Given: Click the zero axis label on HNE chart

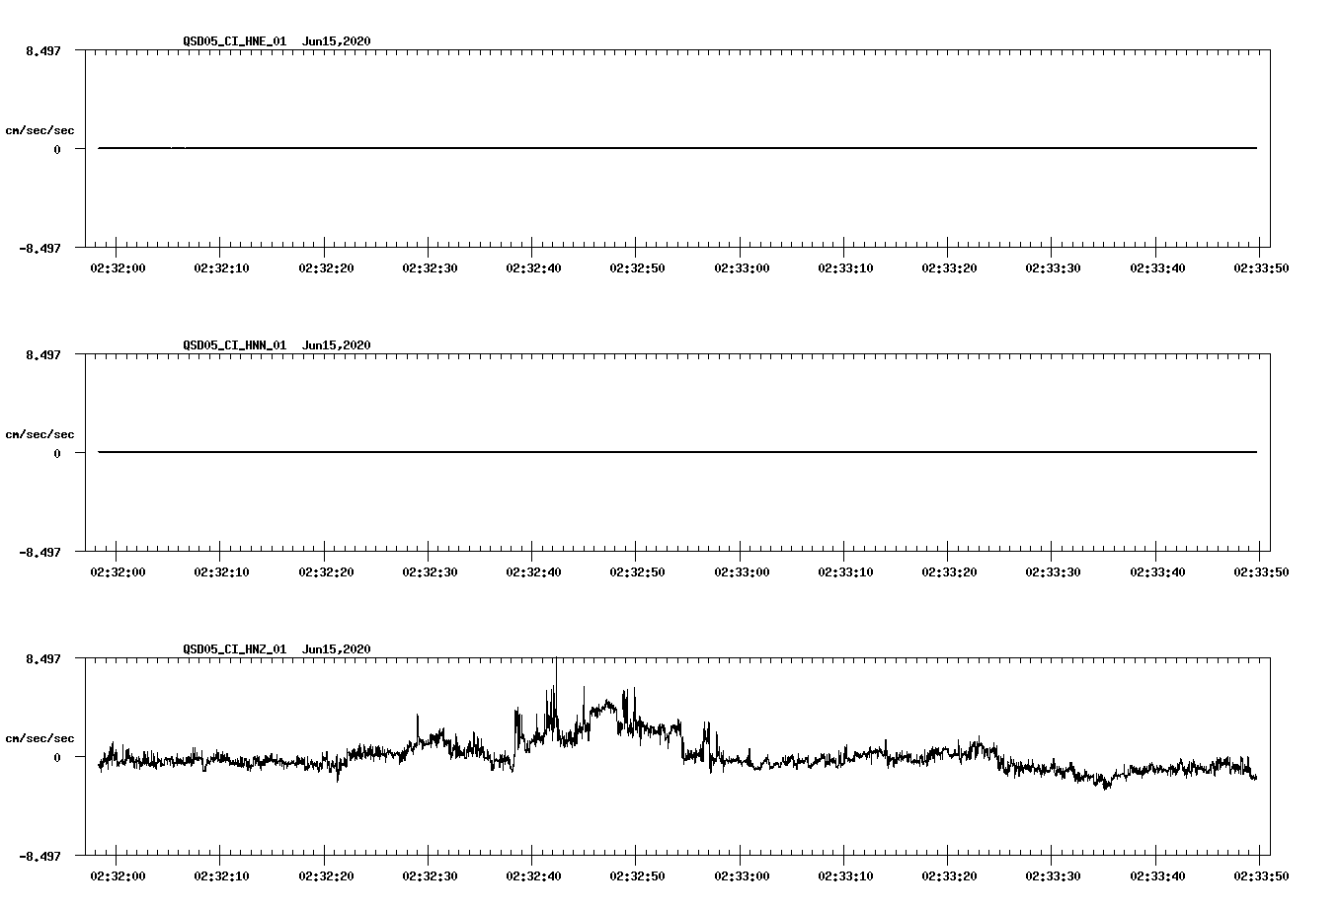Looking at the screenshot, I should pyautogui.click(x=57, y=149).
